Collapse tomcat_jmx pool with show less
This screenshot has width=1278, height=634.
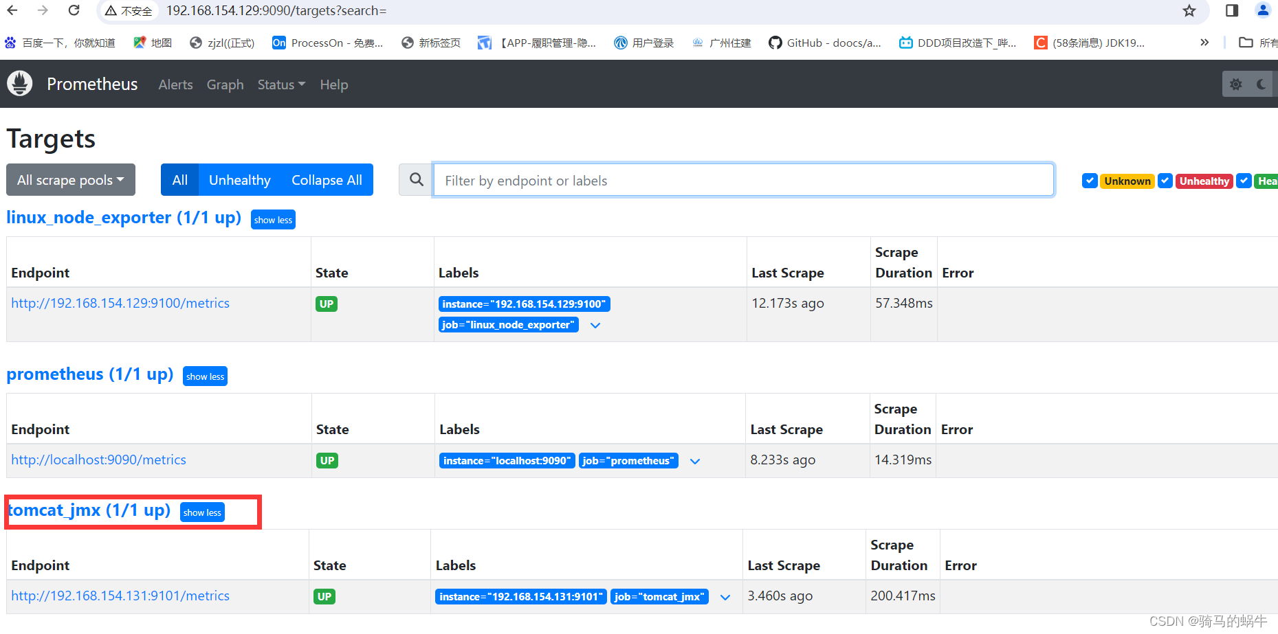(x=202, y=512)
